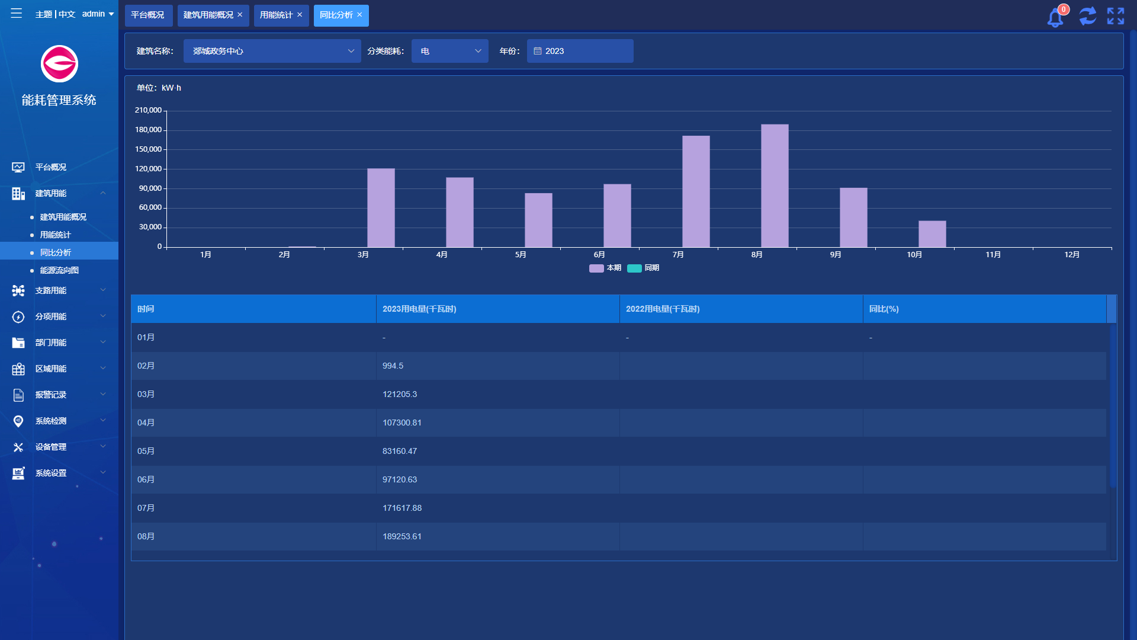This screenshot has height=640, width=1137.
Task: Switch to the 用能统计 tab
Action: click(276, 15)
